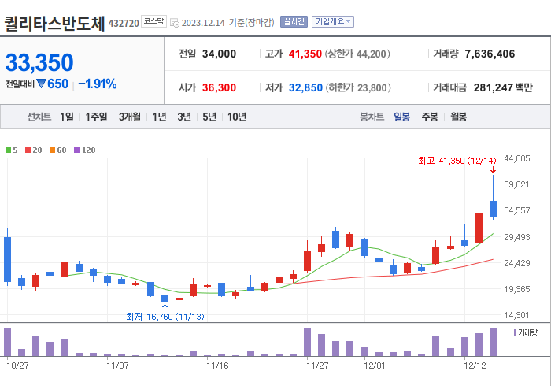Click the purple 120-day moving average swatch
The image size is (551, 386).
click(x=76, y=150)
